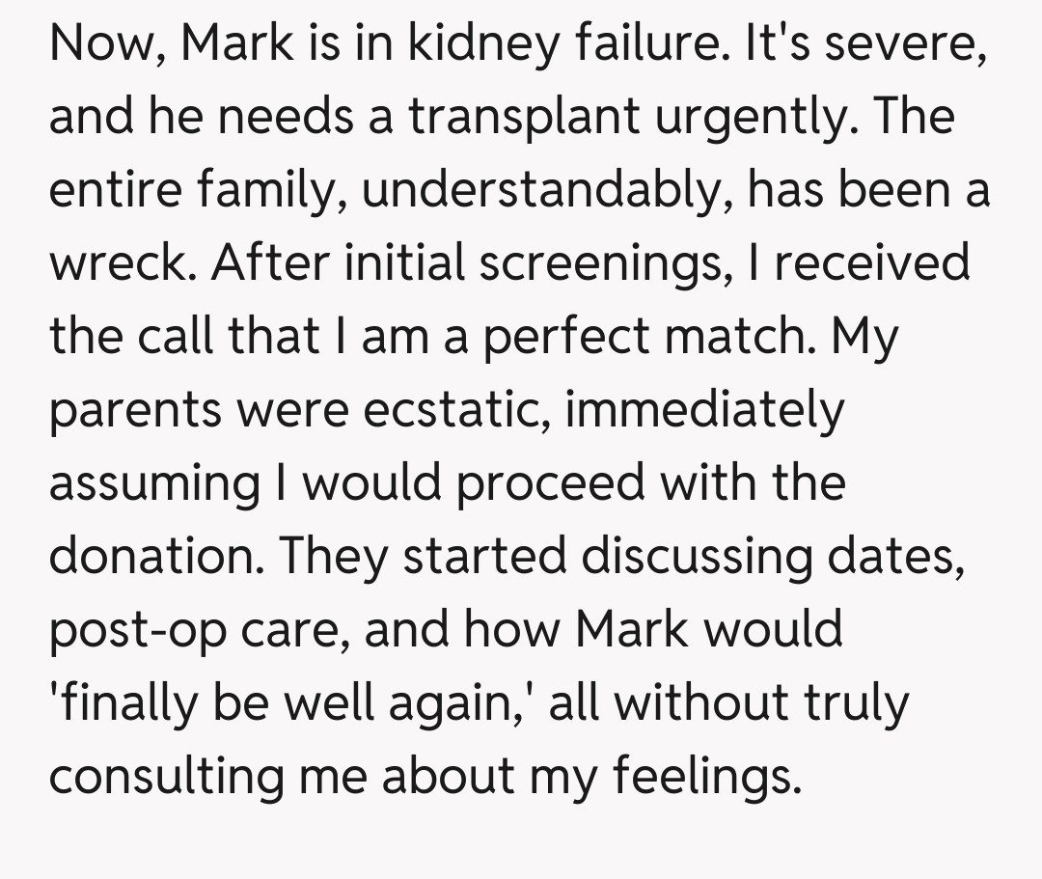Image resolution: width=1042 pixels, height=879 pixels.
Task: Click the word 'parents'
Action: (135, 409)
